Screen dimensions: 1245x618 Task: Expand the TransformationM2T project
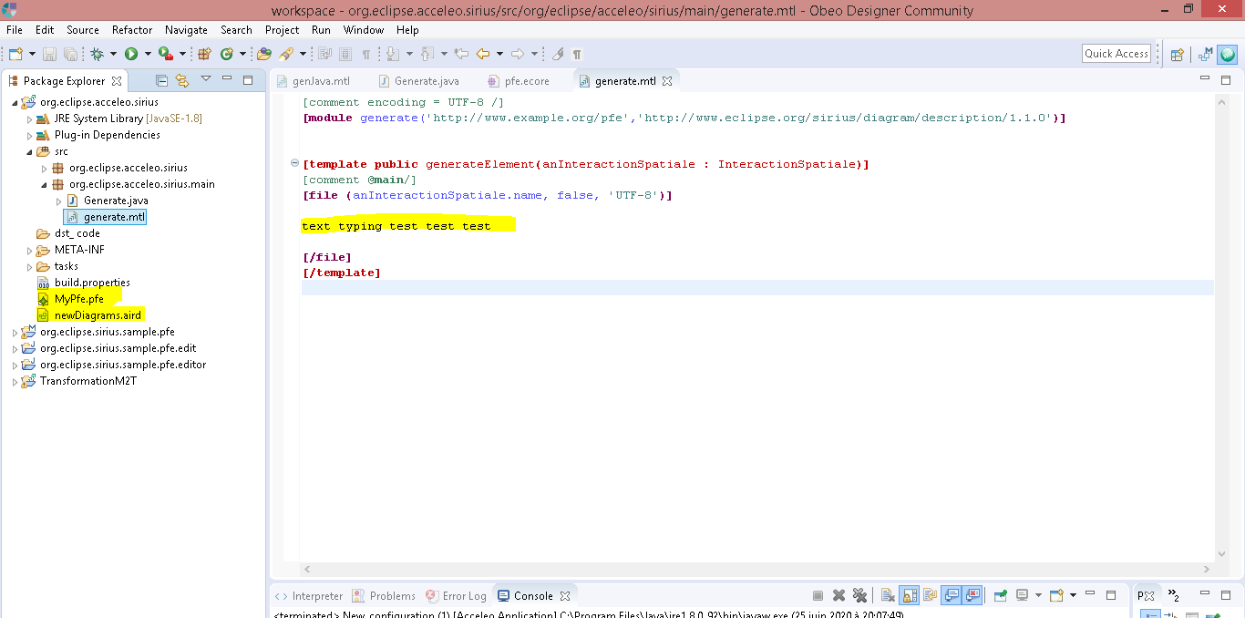15,381
